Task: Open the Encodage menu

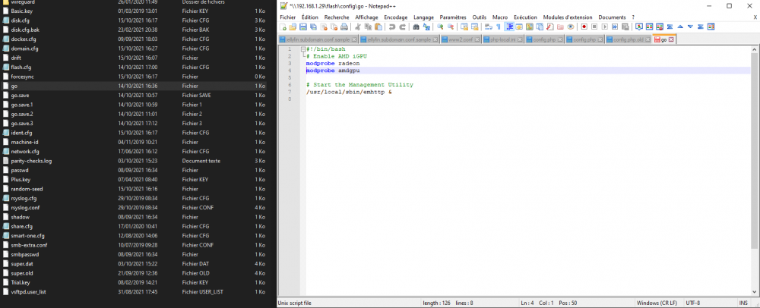Action: click(x=395, y=17)
